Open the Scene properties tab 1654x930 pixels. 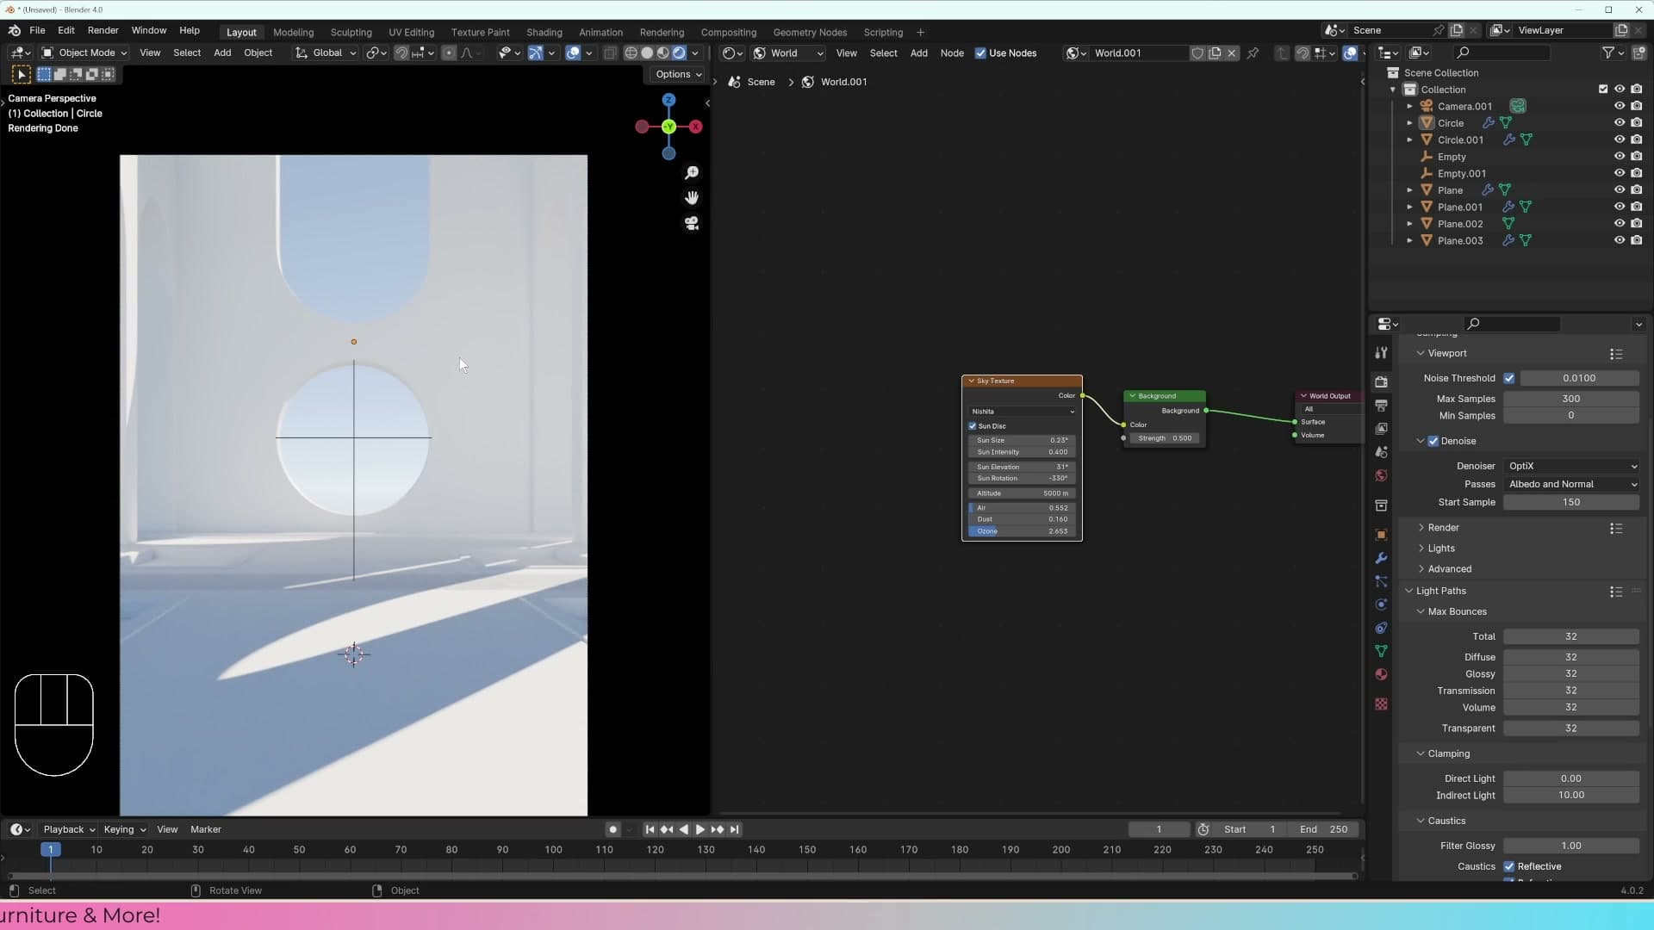point(1381,452)
